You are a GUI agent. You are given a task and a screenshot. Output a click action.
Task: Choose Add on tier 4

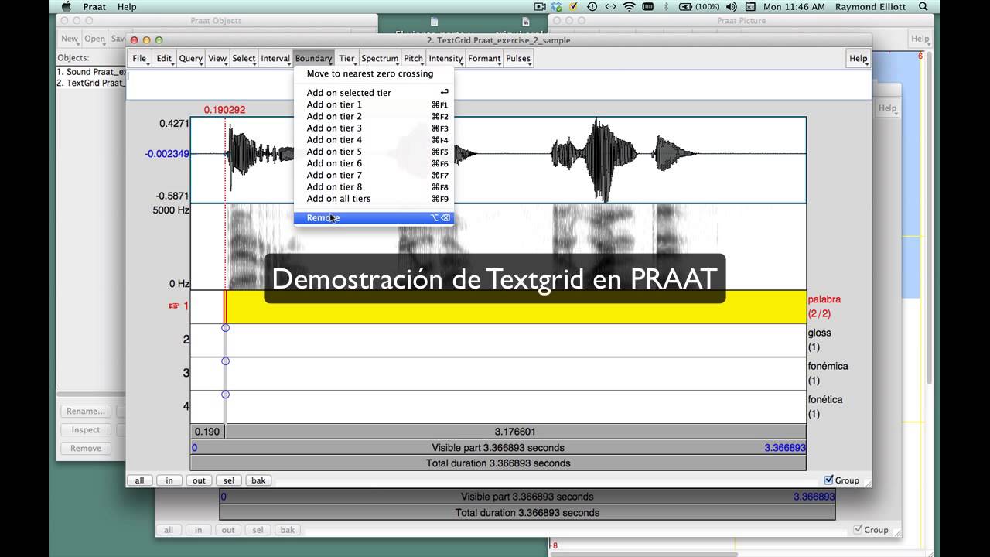(x=374, y=140)
